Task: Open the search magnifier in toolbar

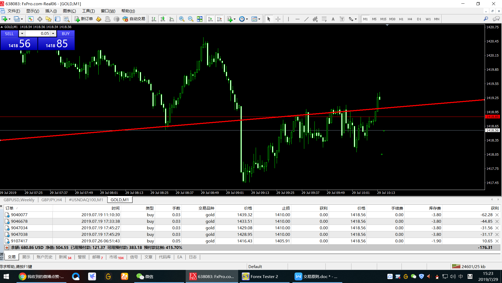Action: pos(486,19)
